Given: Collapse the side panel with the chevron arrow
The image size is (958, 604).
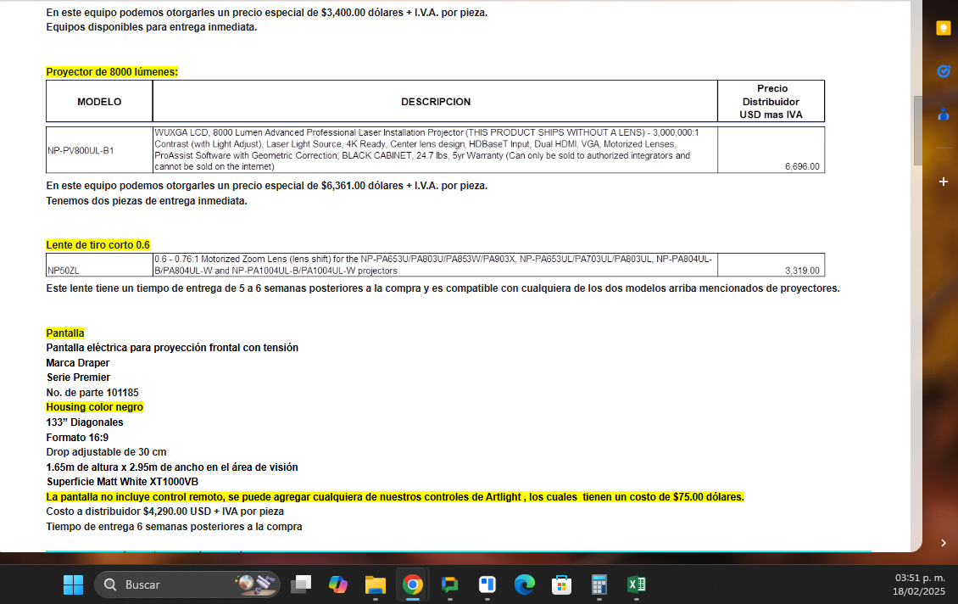Looking at the screenshot, I should [944, 543].
